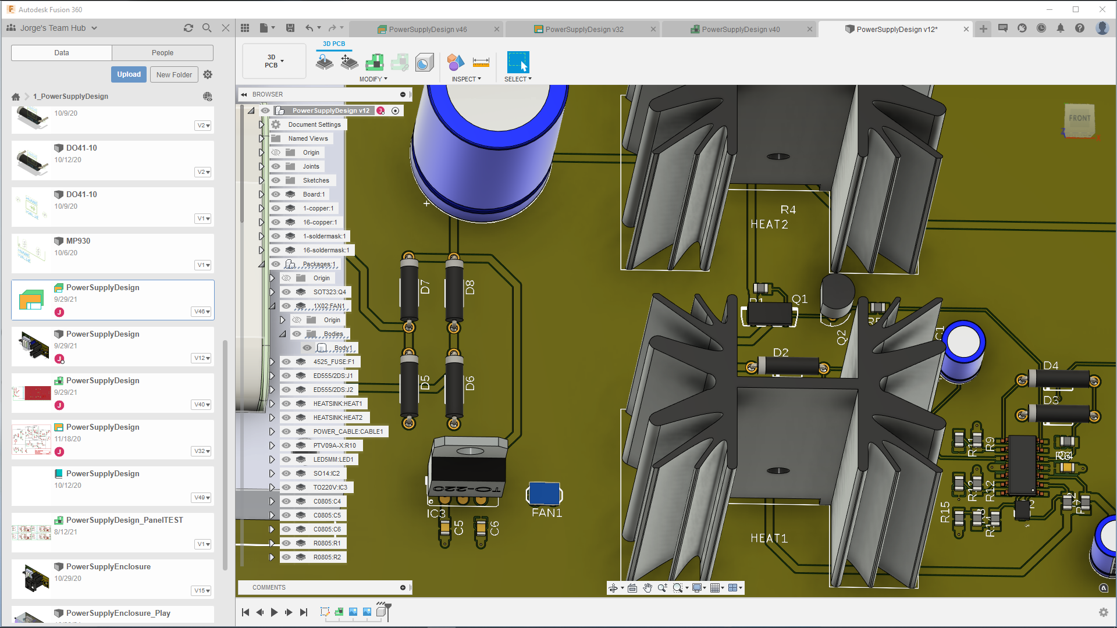Switch to the People tab

tap(162, 53)
